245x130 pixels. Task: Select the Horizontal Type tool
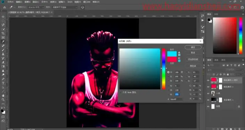pos(3,83)
